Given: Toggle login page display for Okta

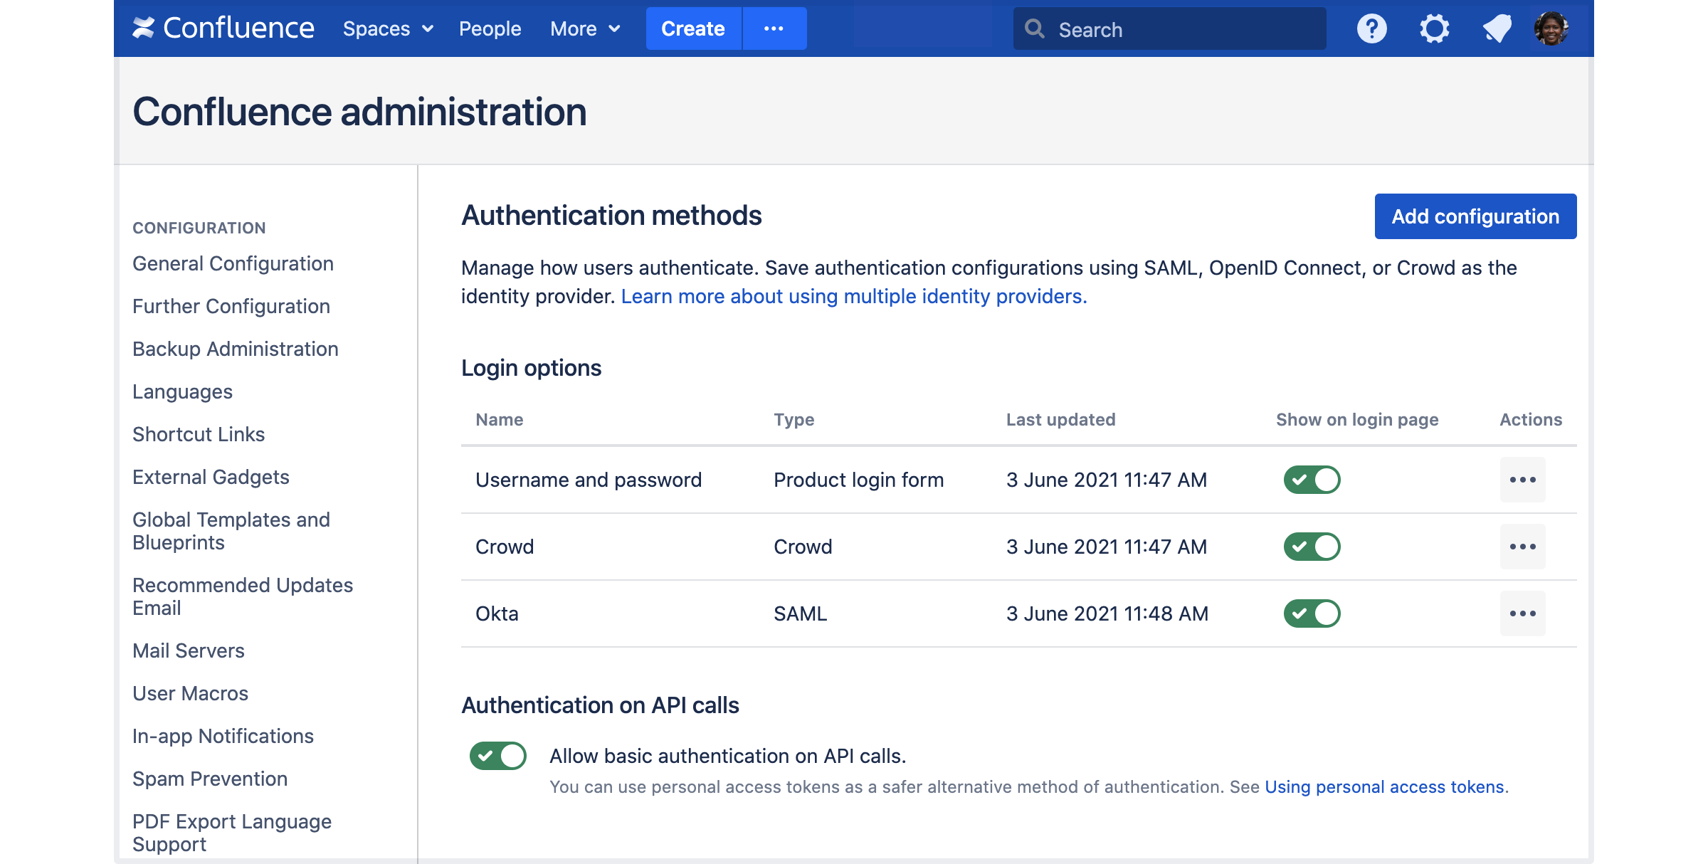Looking at the screenshot, I should (1312, 613).
